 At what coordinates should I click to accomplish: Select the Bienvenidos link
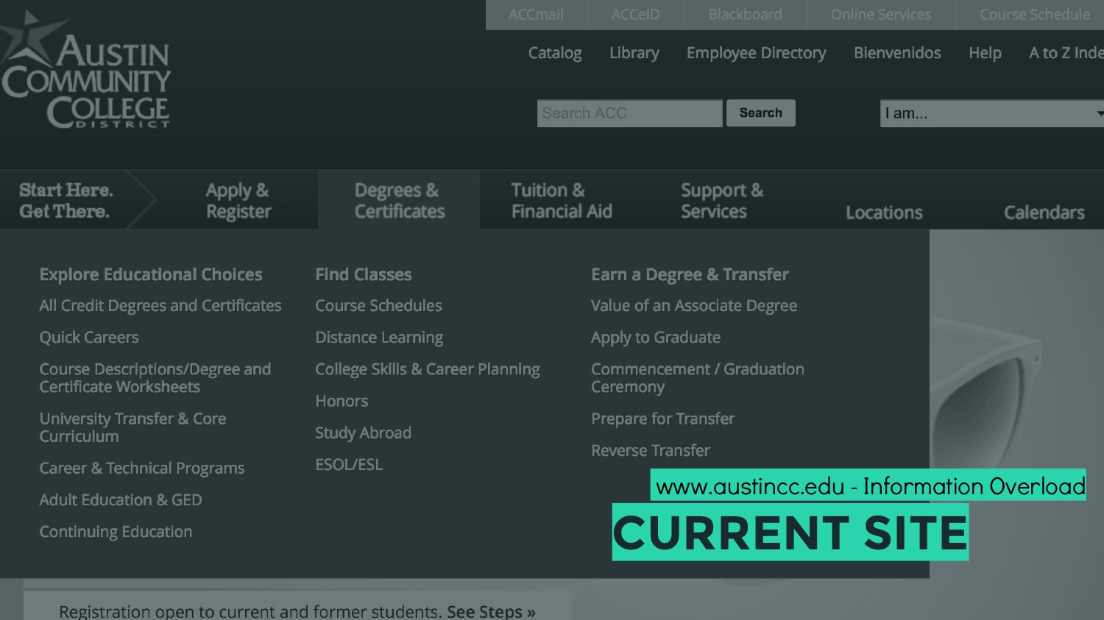[x=897, y=53]
